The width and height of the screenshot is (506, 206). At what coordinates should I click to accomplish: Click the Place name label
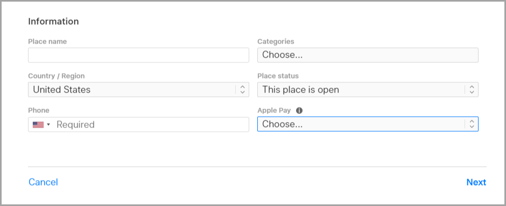[47, 41]
